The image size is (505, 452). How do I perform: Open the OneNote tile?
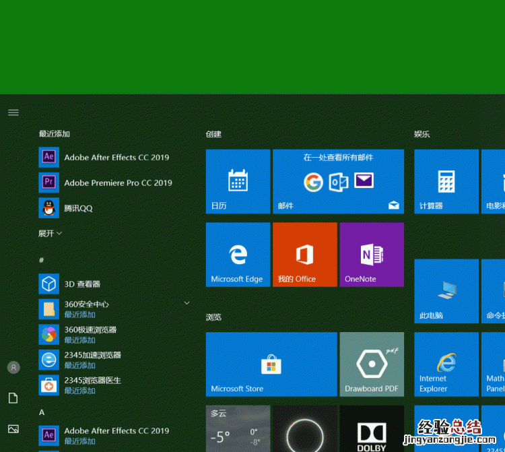[x=372, y=255]
